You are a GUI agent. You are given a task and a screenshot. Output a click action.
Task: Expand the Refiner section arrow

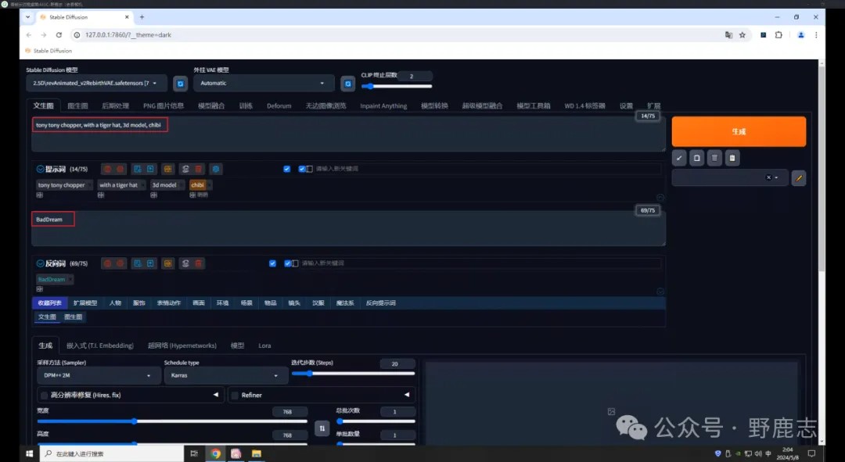point(406,395)
